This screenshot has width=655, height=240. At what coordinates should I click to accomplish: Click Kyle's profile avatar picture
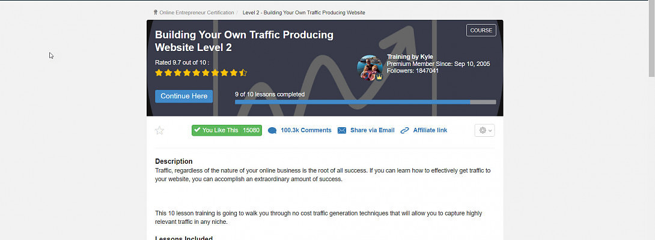click(x=370, y=68)
